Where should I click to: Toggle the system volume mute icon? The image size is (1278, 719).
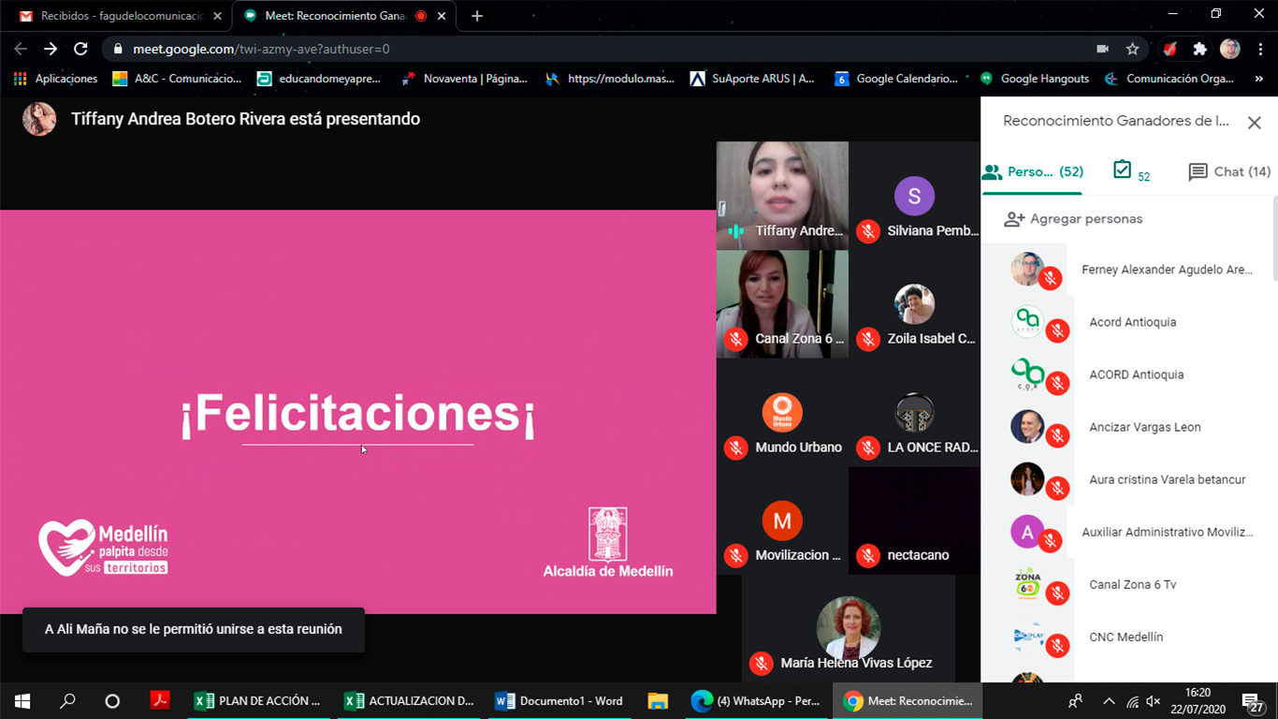coord(1154,700)
